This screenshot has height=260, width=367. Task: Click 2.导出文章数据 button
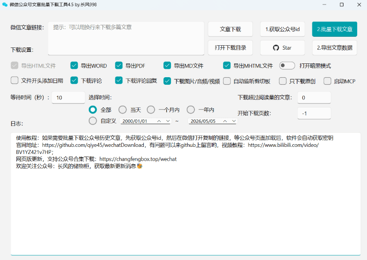tap(335, 48)
